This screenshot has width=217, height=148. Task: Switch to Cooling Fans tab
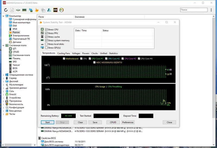tap(64, 53)
